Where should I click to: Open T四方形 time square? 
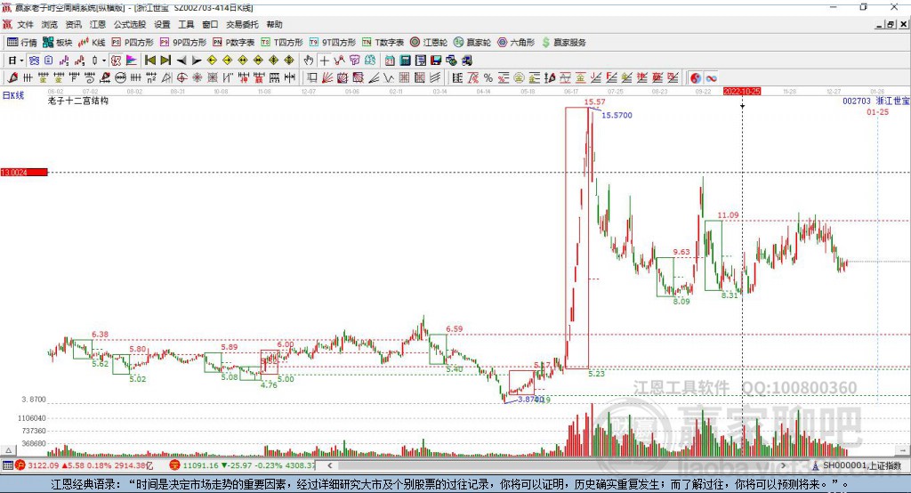point(282,43)
